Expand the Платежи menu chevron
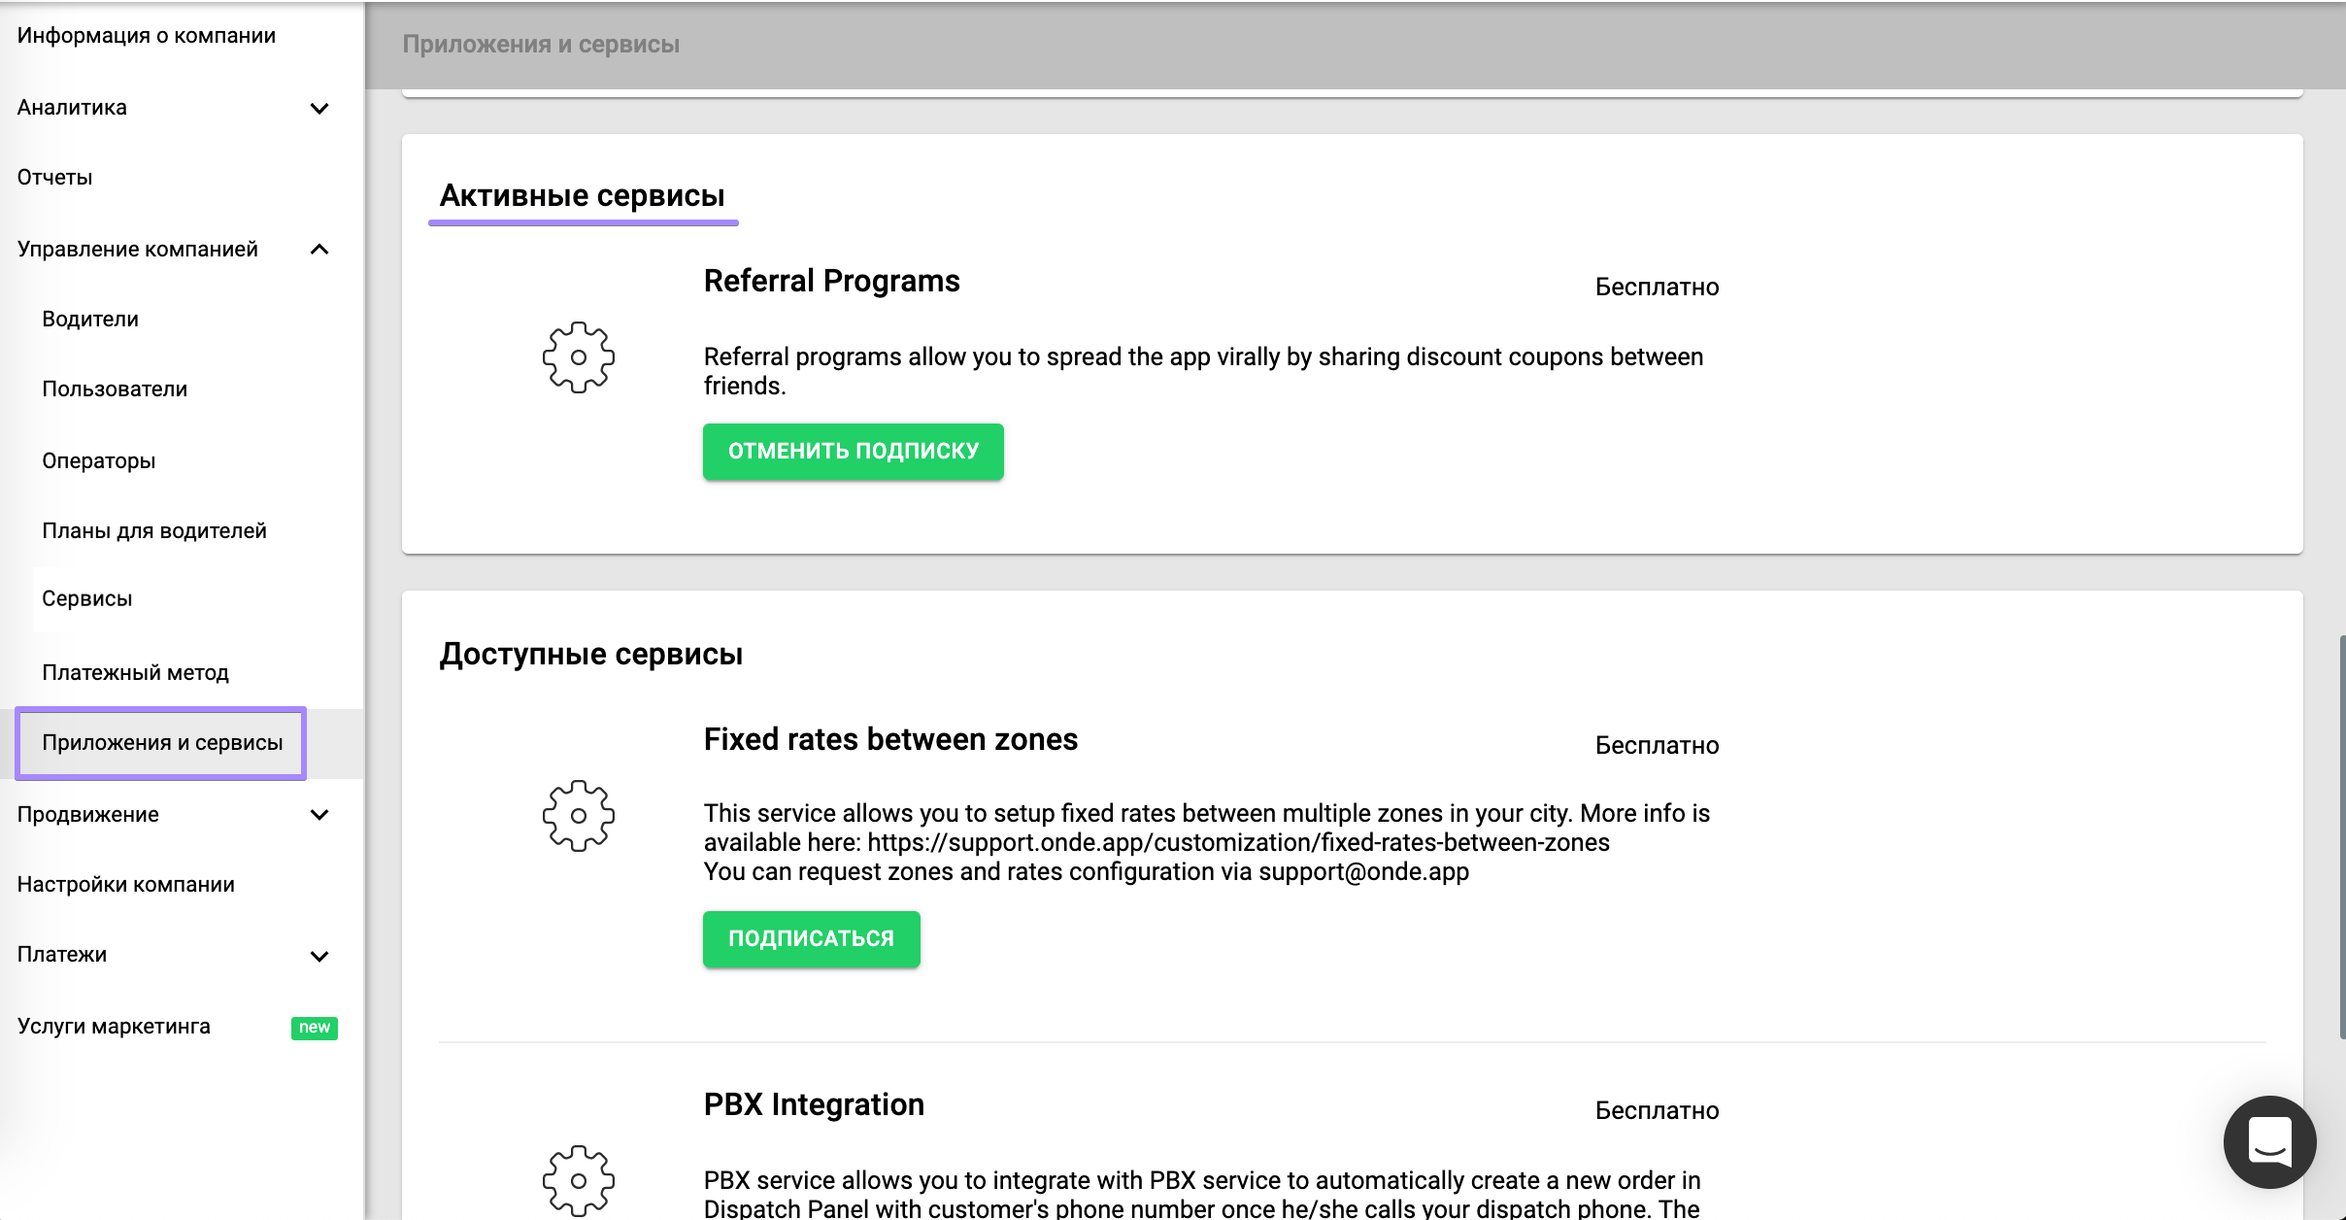The image size is (2346, 1220). (x=319, y=956)
